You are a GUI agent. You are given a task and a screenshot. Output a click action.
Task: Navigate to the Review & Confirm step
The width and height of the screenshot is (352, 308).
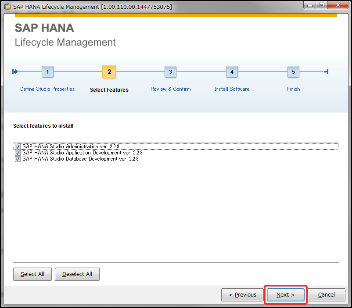click(170, 89)
